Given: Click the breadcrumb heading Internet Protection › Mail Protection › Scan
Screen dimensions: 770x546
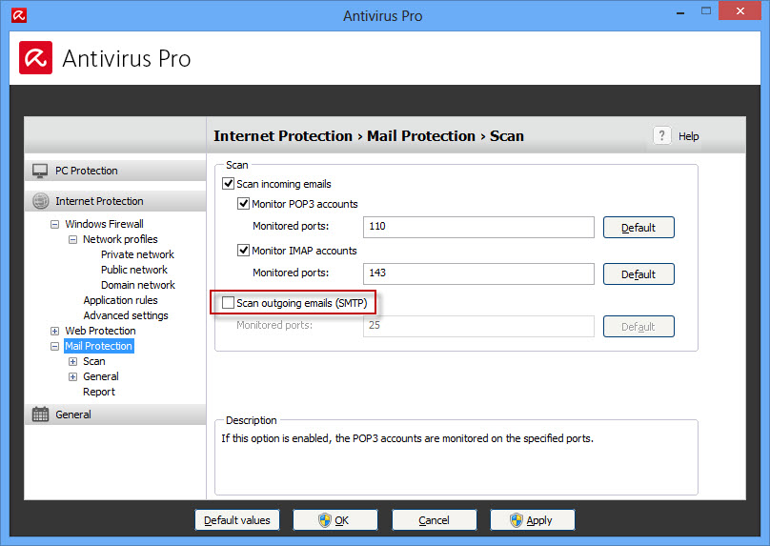Looking at the screenshot, I should 369,135.
